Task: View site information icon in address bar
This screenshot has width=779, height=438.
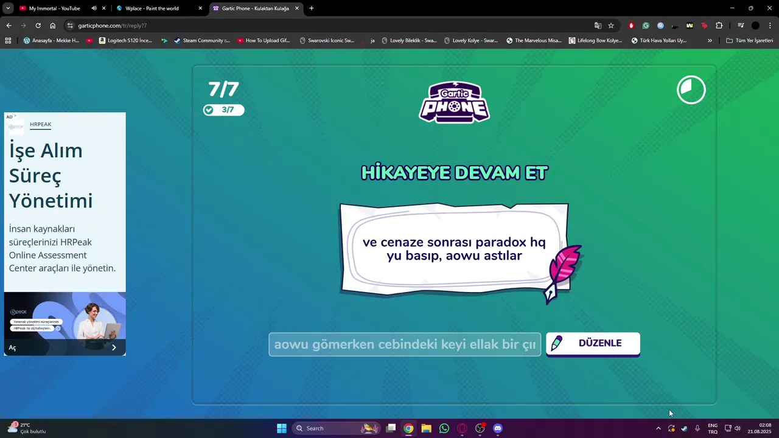Action: click(70, 26)
